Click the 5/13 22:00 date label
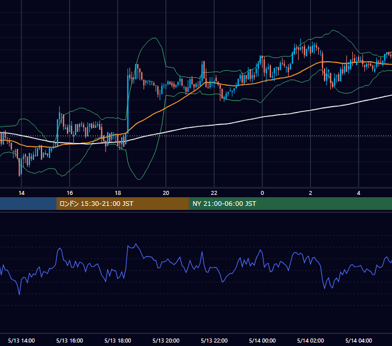Viewport: 392px width, 346px height. coord(214,340)
